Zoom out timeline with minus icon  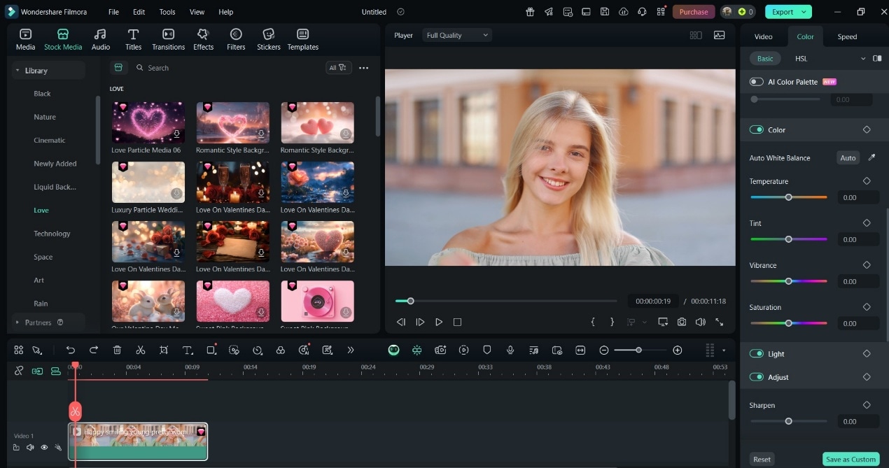[x=604, y=350]
